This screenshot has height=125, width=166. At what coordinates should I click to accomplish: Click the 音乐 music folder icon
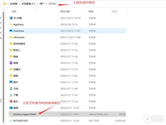tap(11, 101)
